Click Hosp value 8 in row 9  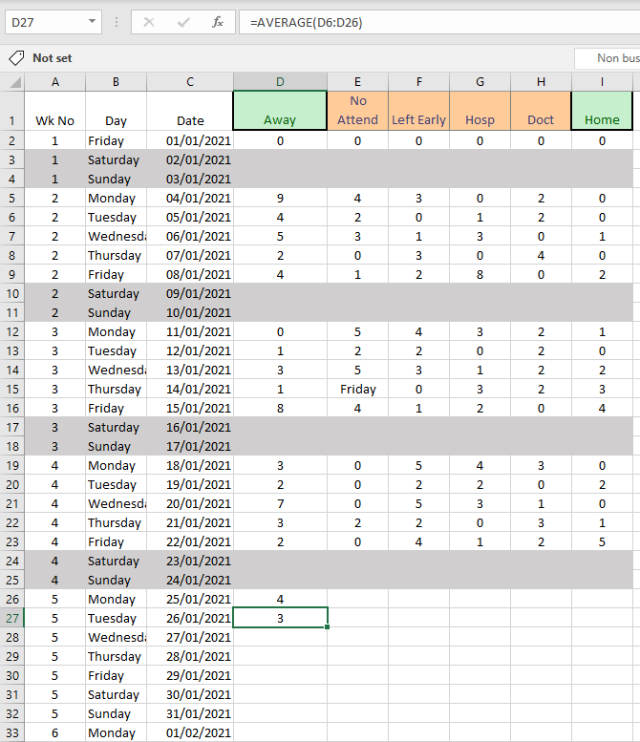[480, 274]
